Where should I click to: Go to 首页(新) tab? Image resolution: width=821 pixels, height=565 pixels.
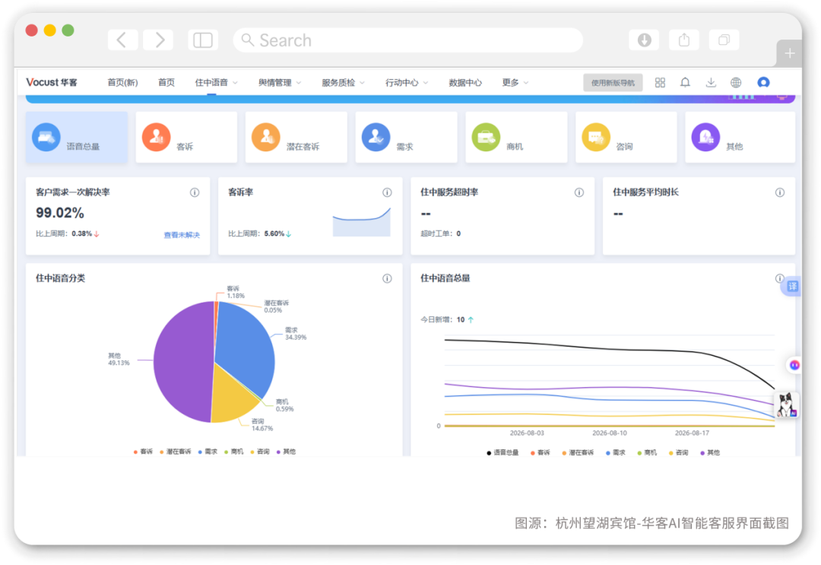coord(122,82)
